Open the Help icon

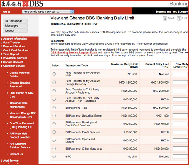tap(179, 18)
